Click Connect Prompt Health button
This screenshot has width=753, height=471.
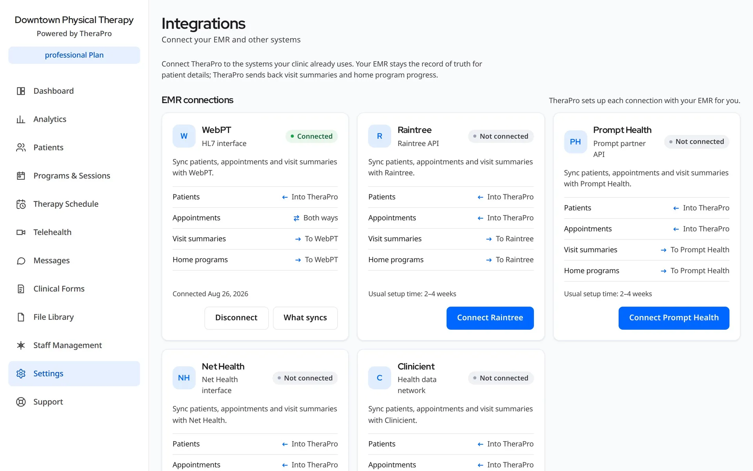coord(674,318)
